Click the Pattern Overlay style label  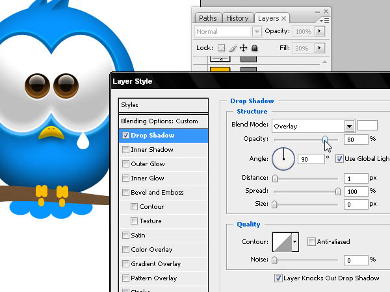153,278
